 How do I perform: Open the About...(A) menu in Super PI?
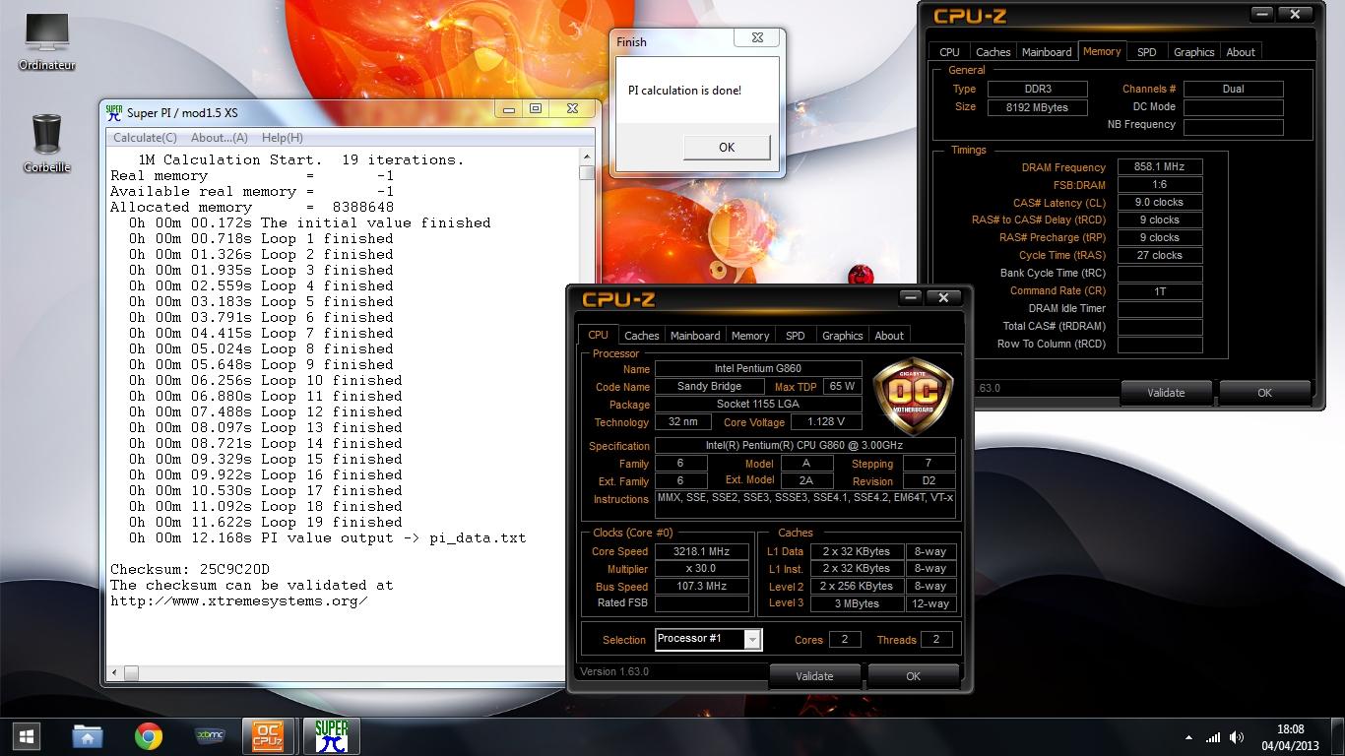click(x=220, y=138)
